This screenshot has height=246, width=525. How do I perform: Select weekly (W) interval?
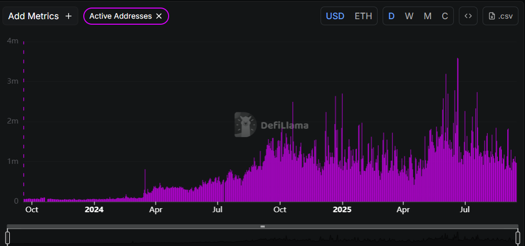click(x=409, y=16)
